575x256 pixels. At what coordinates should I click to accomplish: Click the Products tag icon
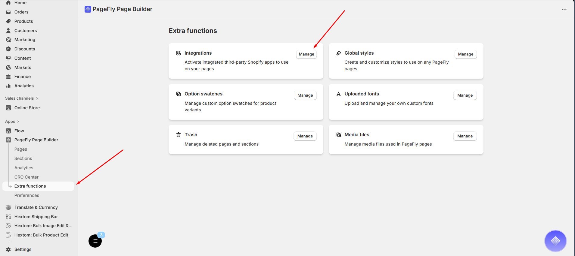point(8,21)
